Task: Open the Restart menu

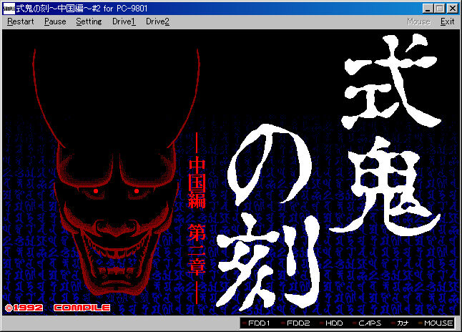Action: pyautogui.click(x=20, y=21)
